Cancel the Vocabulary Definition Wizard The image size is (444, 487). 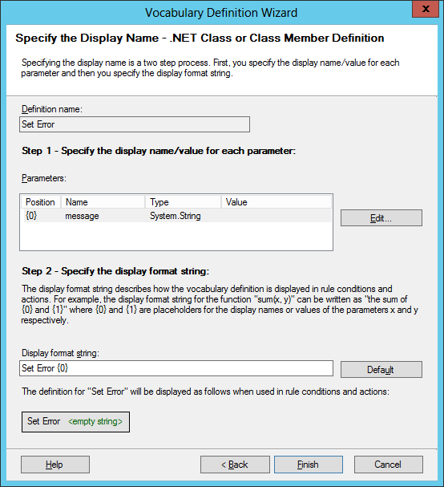click(x=388, y=465)
